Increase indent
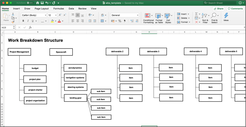Screen dimensions: 246x127 tap(95, 21)
